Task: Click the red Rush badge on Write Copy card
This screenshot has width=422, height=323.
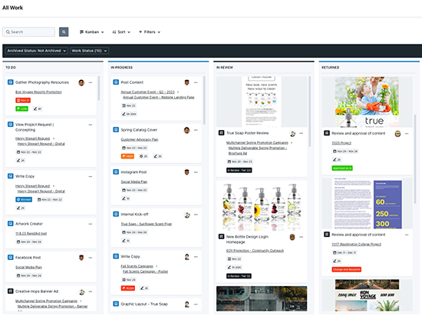Action: 128,288
